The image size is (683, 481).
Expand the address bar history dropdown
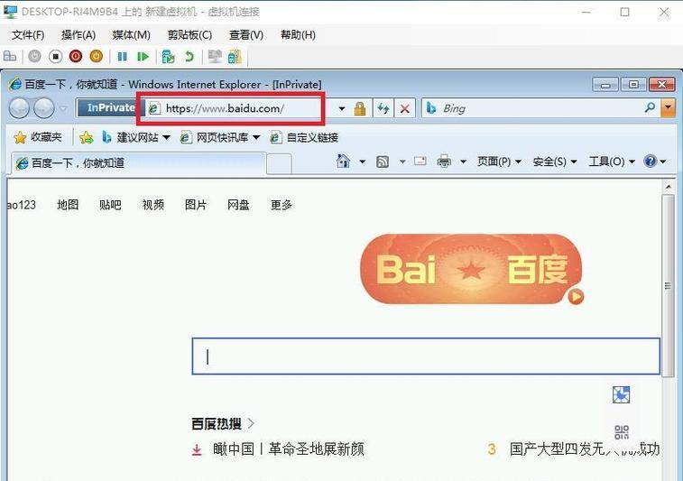(x=342, y=108)
